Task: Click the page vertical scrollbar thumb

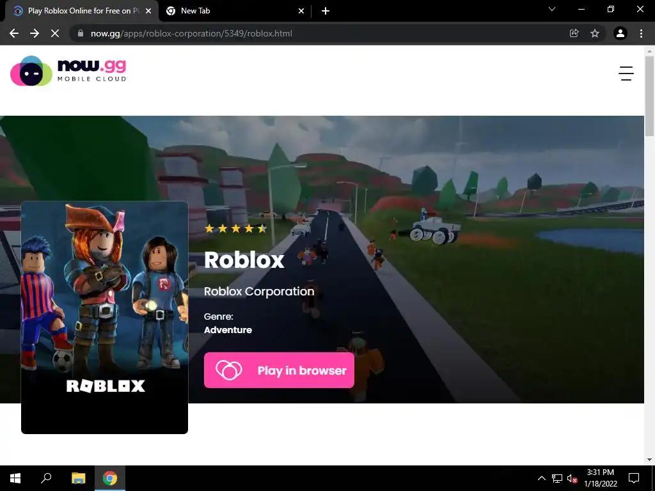Action: [x=649, y=96]
